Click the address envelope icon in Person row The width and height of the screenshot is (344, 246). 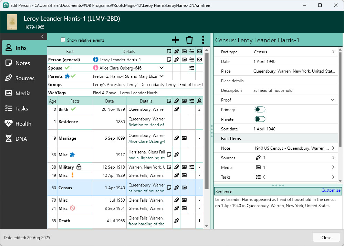click(x=199, y=60)
